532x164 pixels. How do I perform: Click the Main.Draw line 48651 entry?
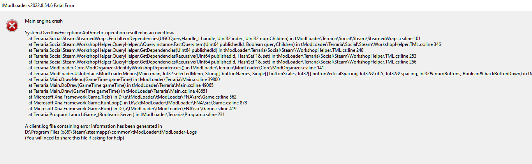(x=118, y=91)
